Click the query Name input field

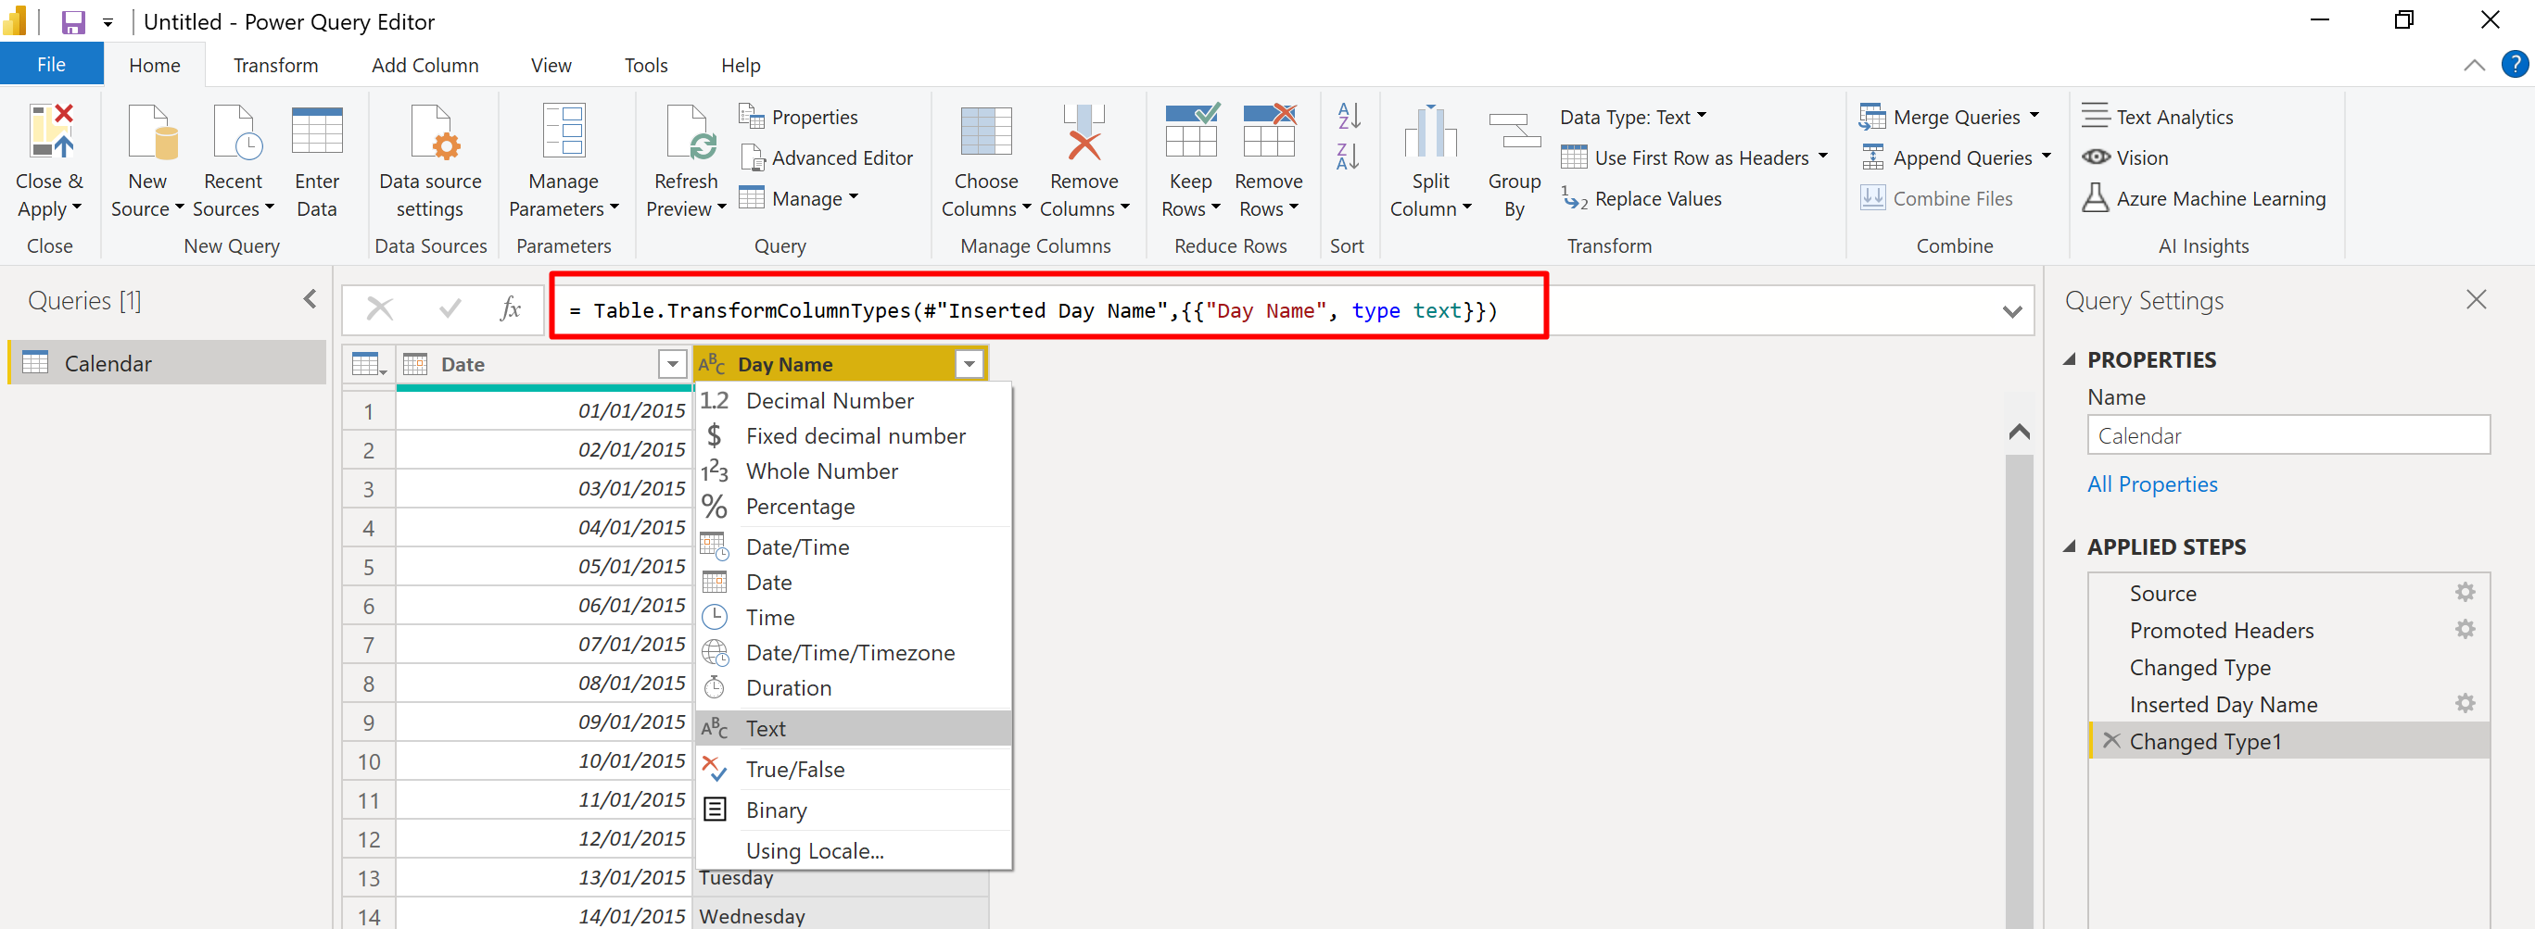[x=2288, y=434]
